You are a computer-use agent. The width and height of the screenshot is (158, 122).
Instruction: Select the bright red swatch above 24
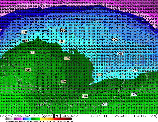[x=54, y=119]
